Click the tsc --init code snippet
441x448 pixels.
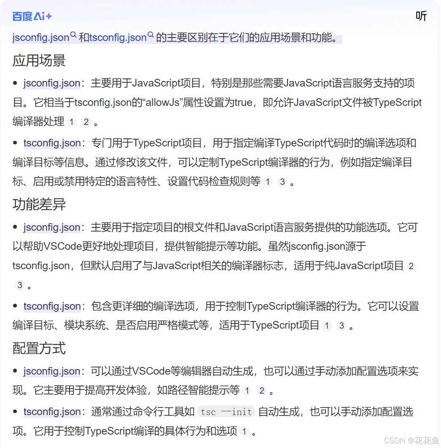(x=226, y=412)
